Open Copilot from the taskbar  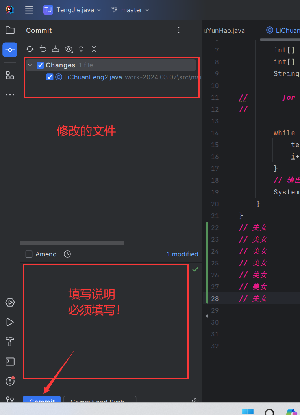coord(292,412)
